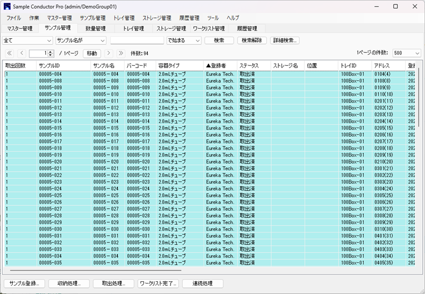
Task: Expand the サンプル名が field dropdown
Action: [x=81, y=40]
